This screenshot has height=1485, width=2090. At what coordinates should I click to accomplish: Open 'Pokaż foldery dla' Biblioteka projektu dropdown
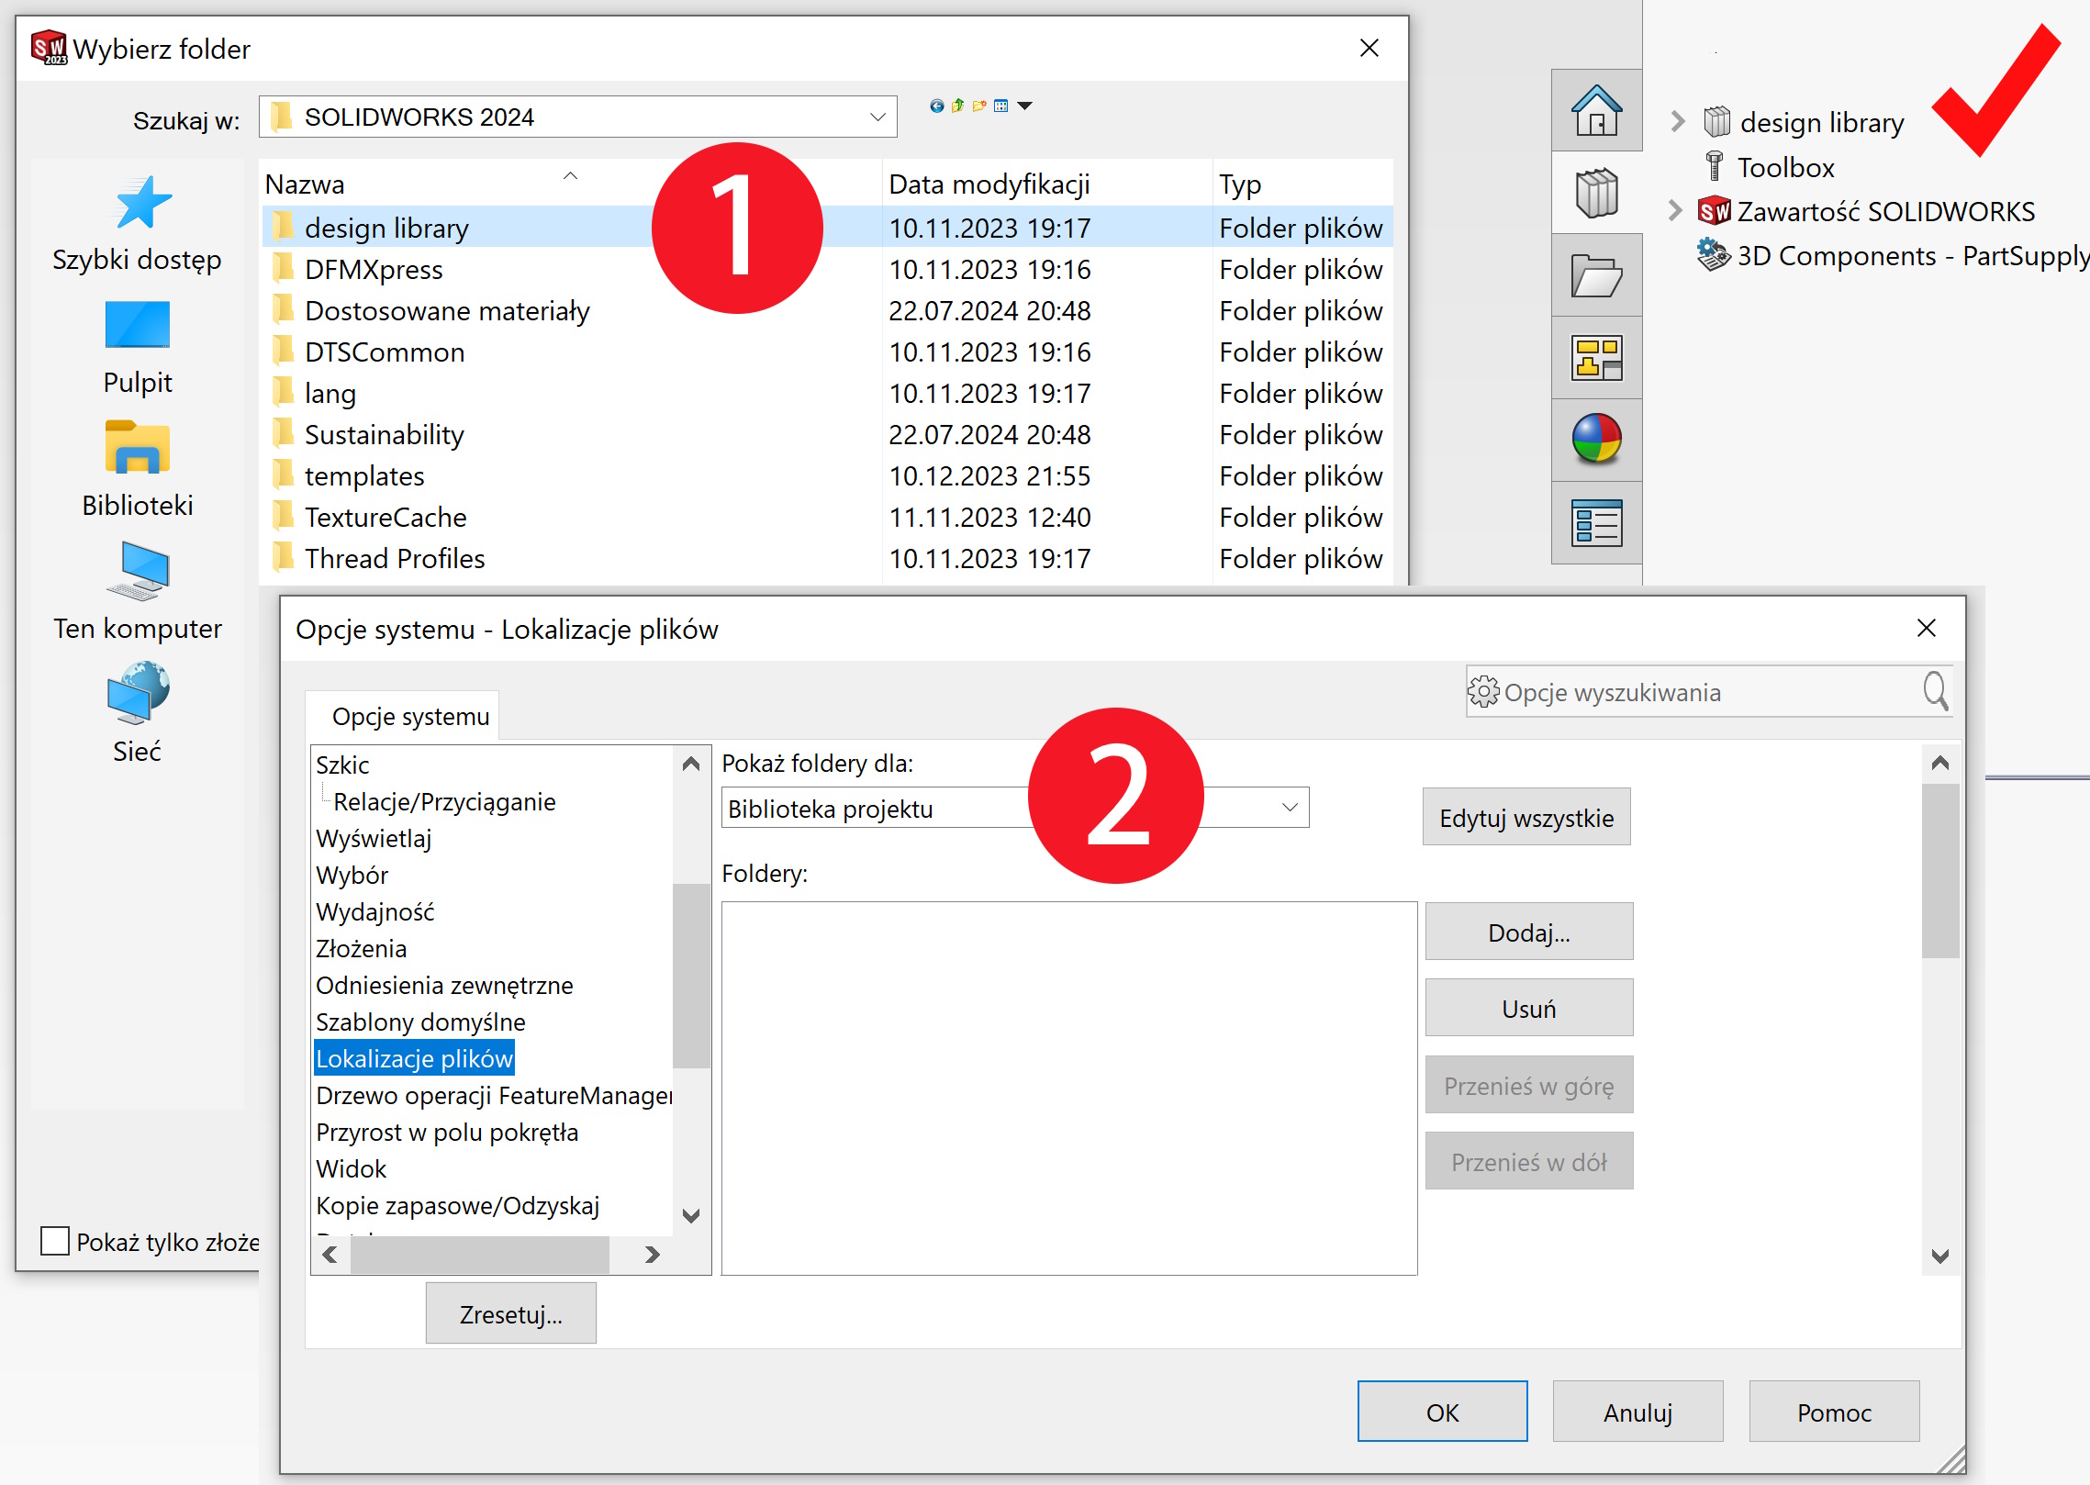coord(1015,808)
